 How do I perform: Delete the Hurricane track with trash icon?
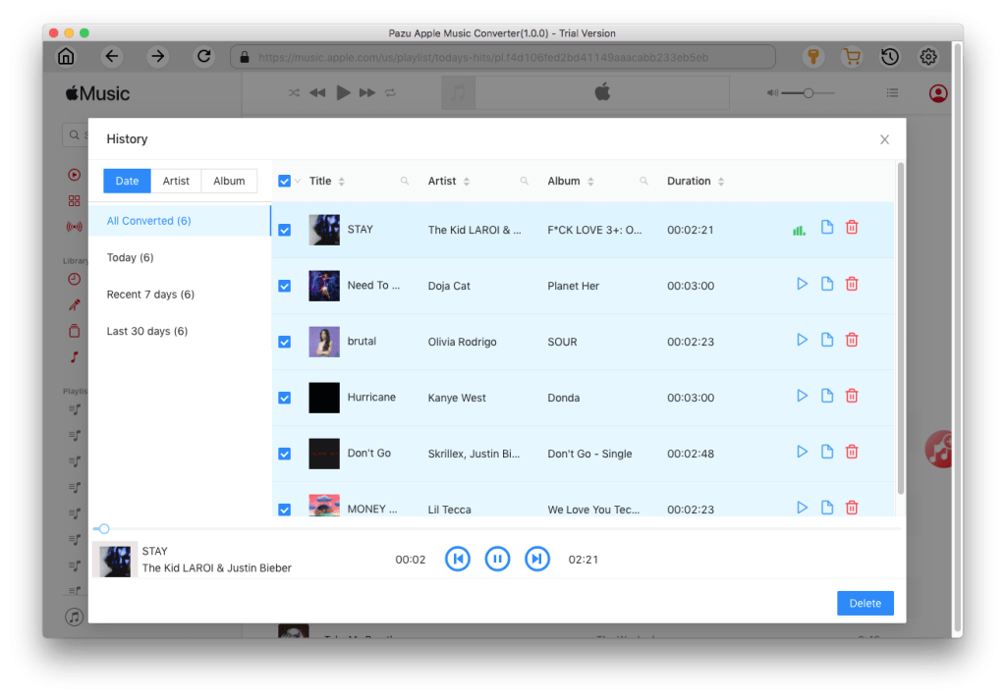852,396
